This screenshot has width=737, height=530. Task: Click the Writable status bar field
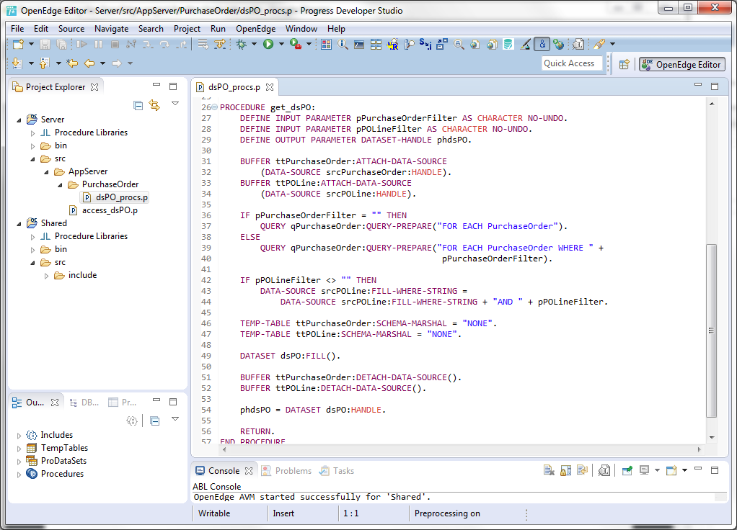(x=214, y=513)
